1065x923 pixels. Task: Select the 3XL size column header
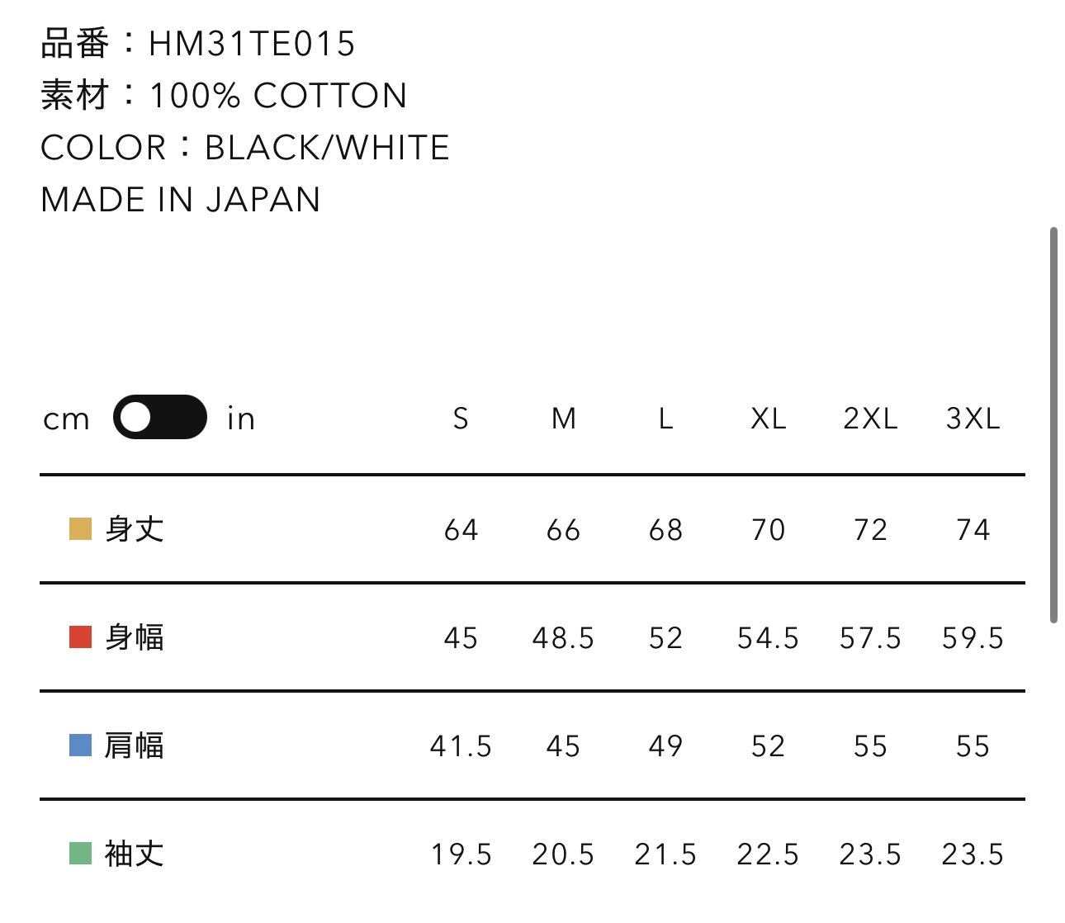[x=973, y=419]
